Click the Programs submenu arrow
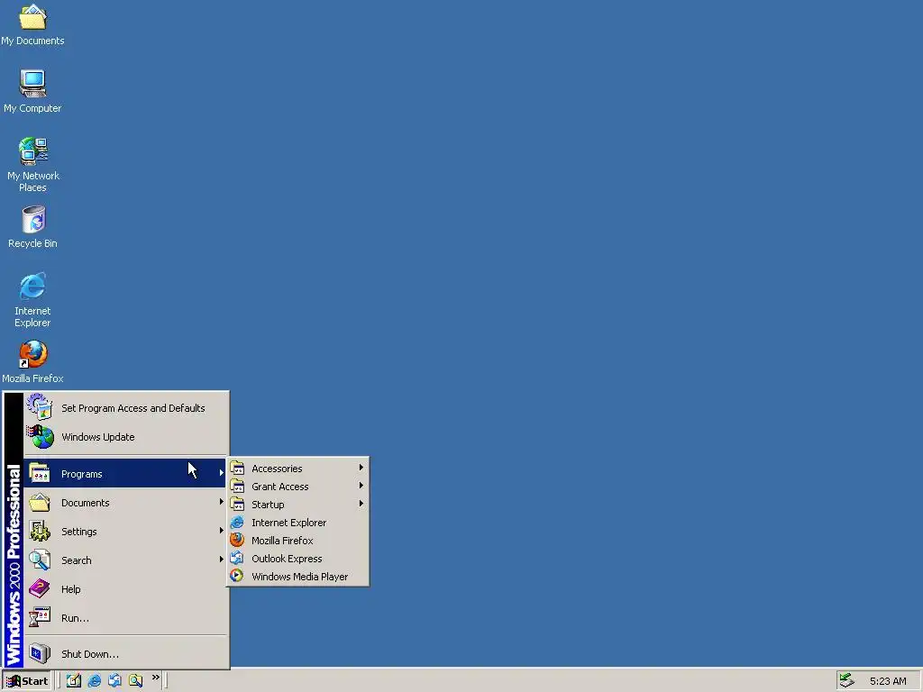The image size is (923, 692). pos(221,473)
